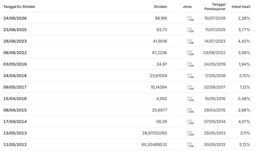Click the Jenis column header
This screenshot has height=151, width=255.
point(187,7)
